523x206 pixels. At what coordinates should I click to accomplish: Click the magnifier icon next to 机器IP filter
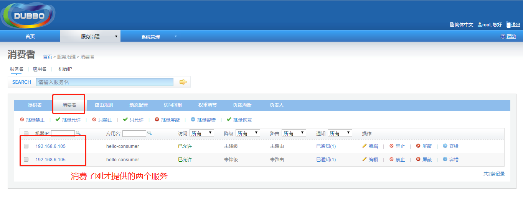point(78,133)
